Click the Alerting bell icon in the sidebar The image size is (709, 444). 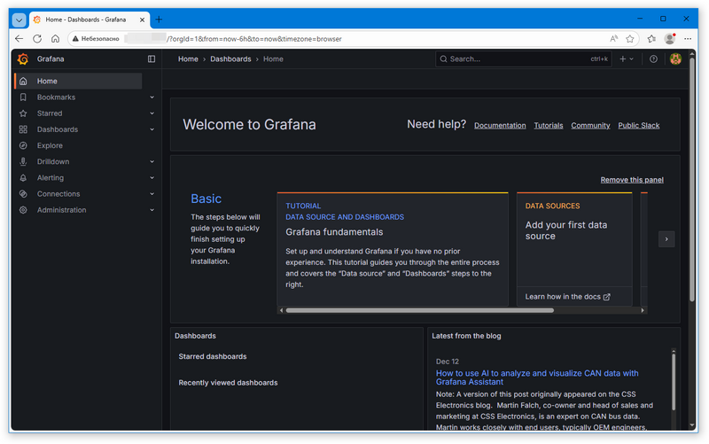coord(23,178)
